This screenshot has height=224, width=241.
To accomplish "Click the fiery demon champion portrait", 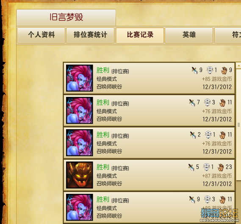I will pyautogui.click(x=80, y=175).
